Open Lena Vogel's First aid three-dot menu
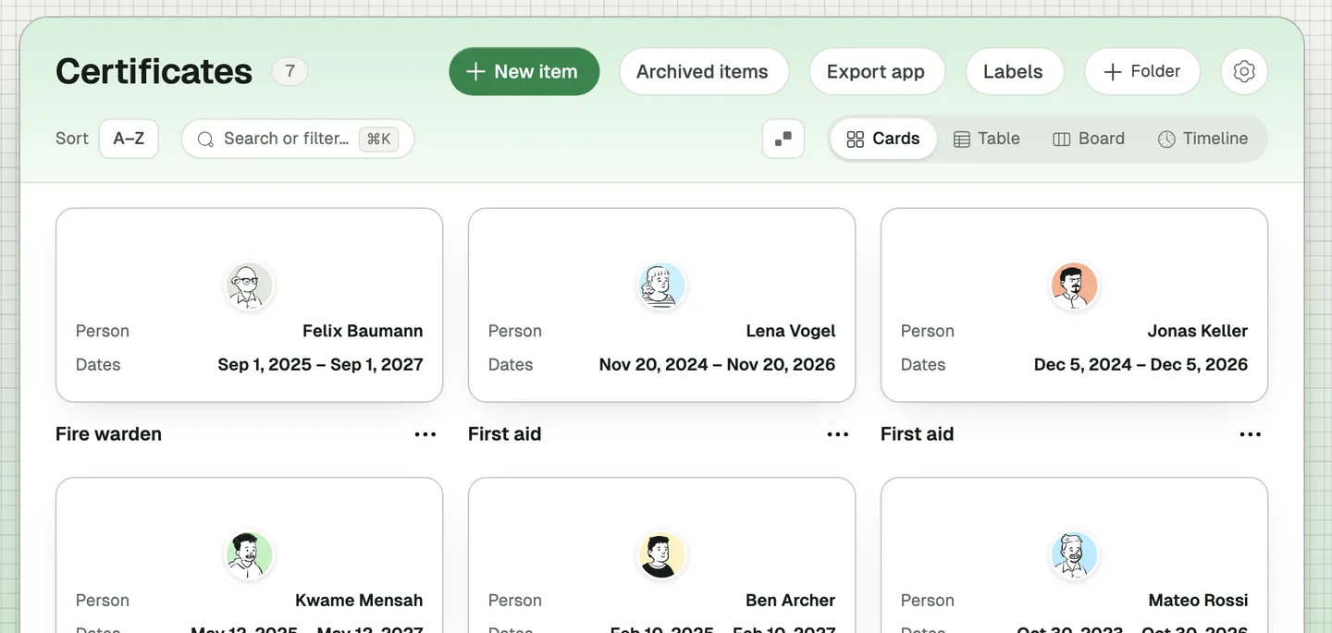1332x633 pixels. coord(838,434)
